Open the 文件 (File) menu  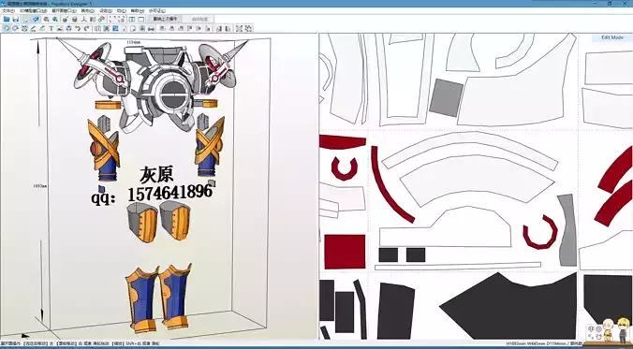pos(8,10)
